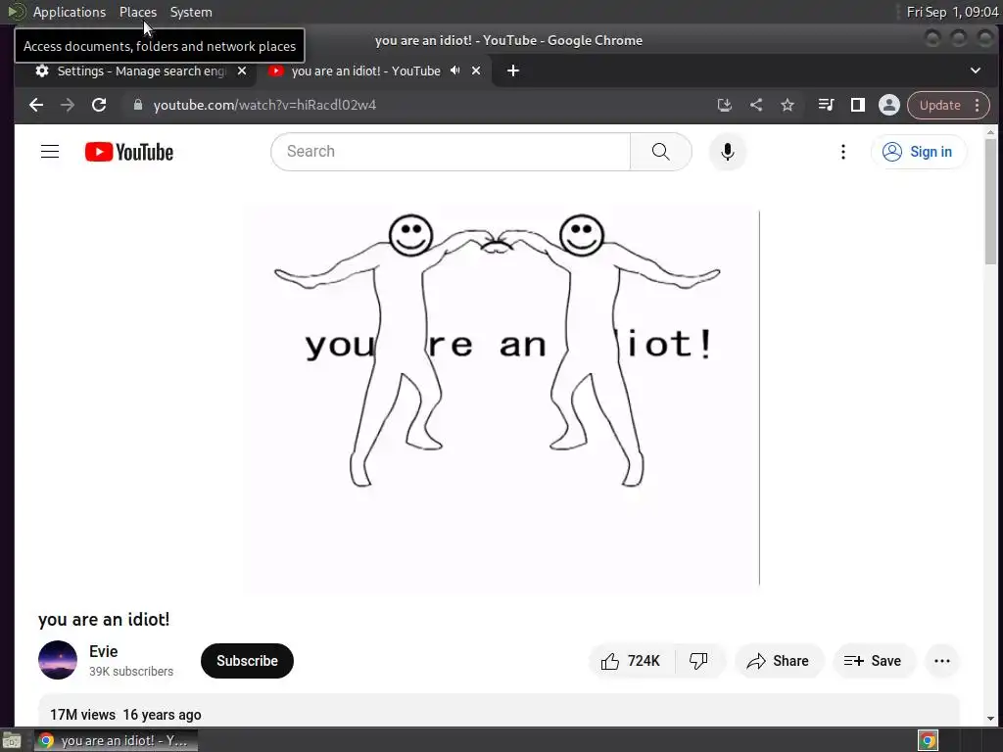Click Chrome icon in bottom-right tray
The image size is (1003, 752).
(x=928, y=740)
